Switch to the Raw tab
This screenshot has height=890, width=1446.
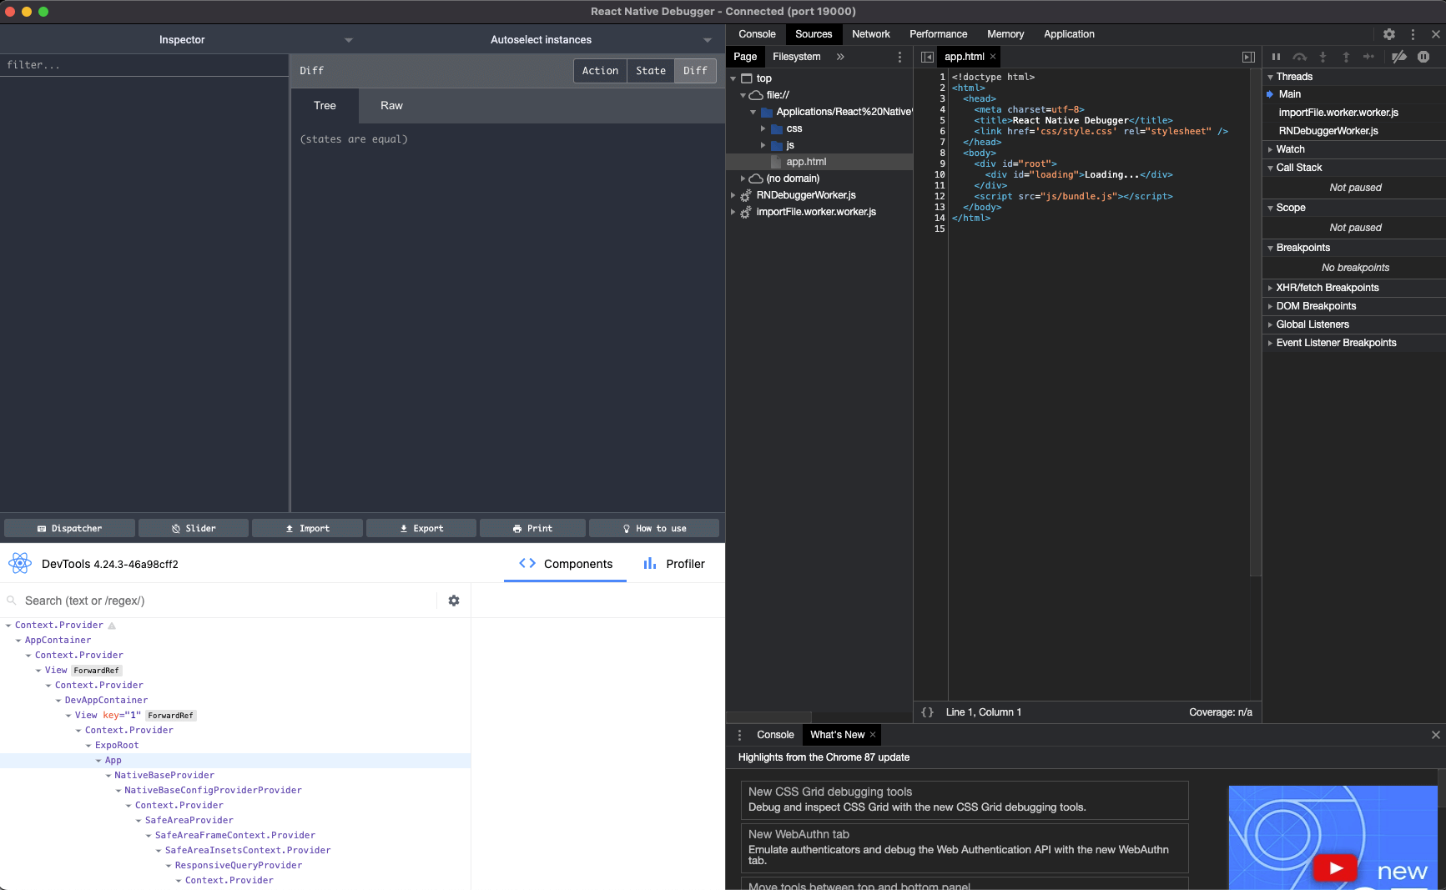point(391,106)
